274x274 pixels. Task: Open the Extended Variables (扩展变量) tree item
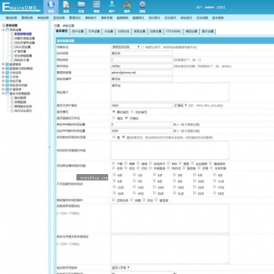tap(20, 51)
